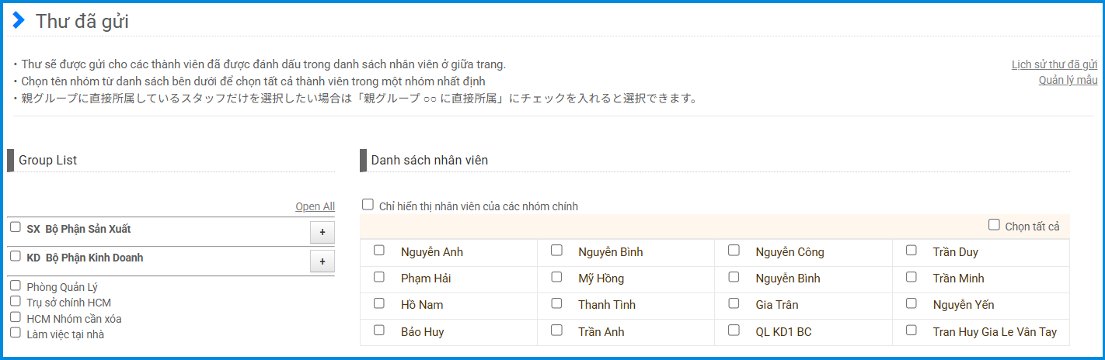Select employee Nguyễn Anh checkbox
Screen dimensions: 1105x360
coord(379,251)
